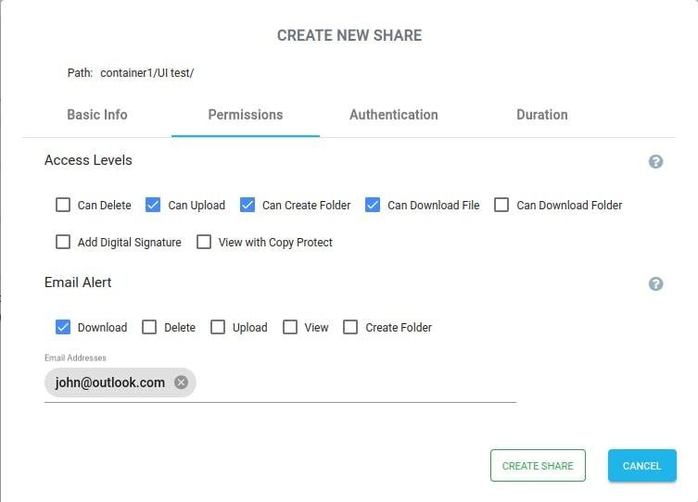Enable View with Copy Protect
Image resolution: width=698 pixels, height=502 pixels.
(204, 243)
